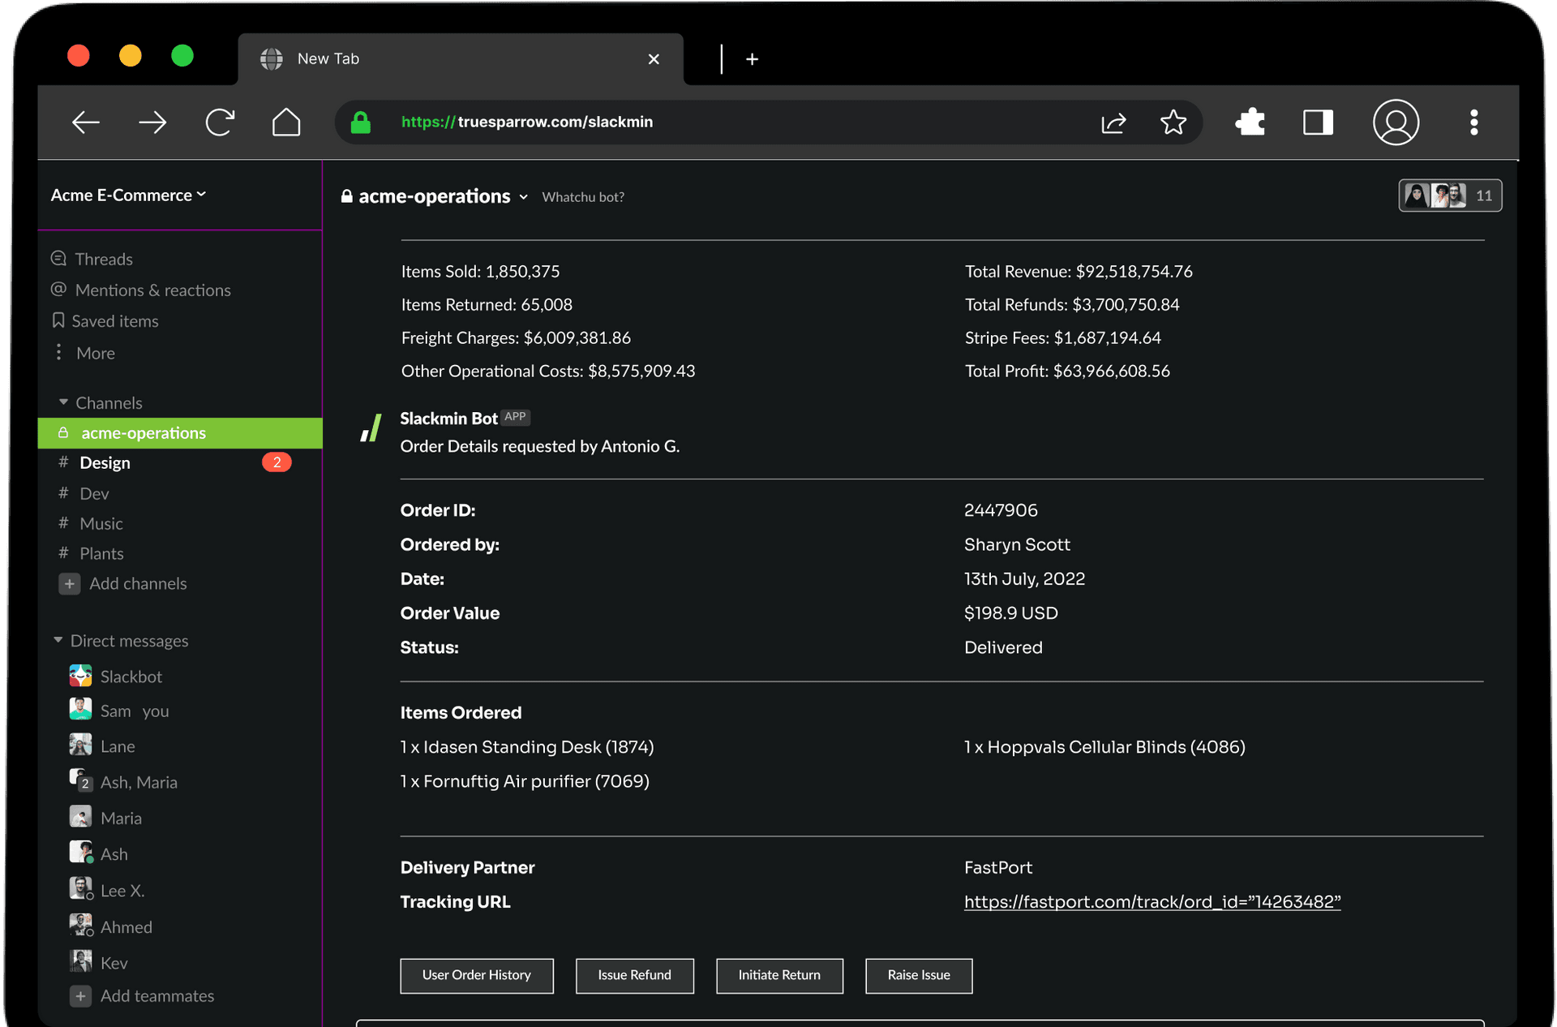Image resolution: width=1557 pixels, height=1027 pixels.
Task: Open the More options in sidebar
Action: click(x=95, y=353)
